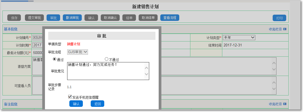303x112 pixels.
Task: Click the collapse arrow icon beside 备注信息 收起栏目
Action: coord(285,104)
